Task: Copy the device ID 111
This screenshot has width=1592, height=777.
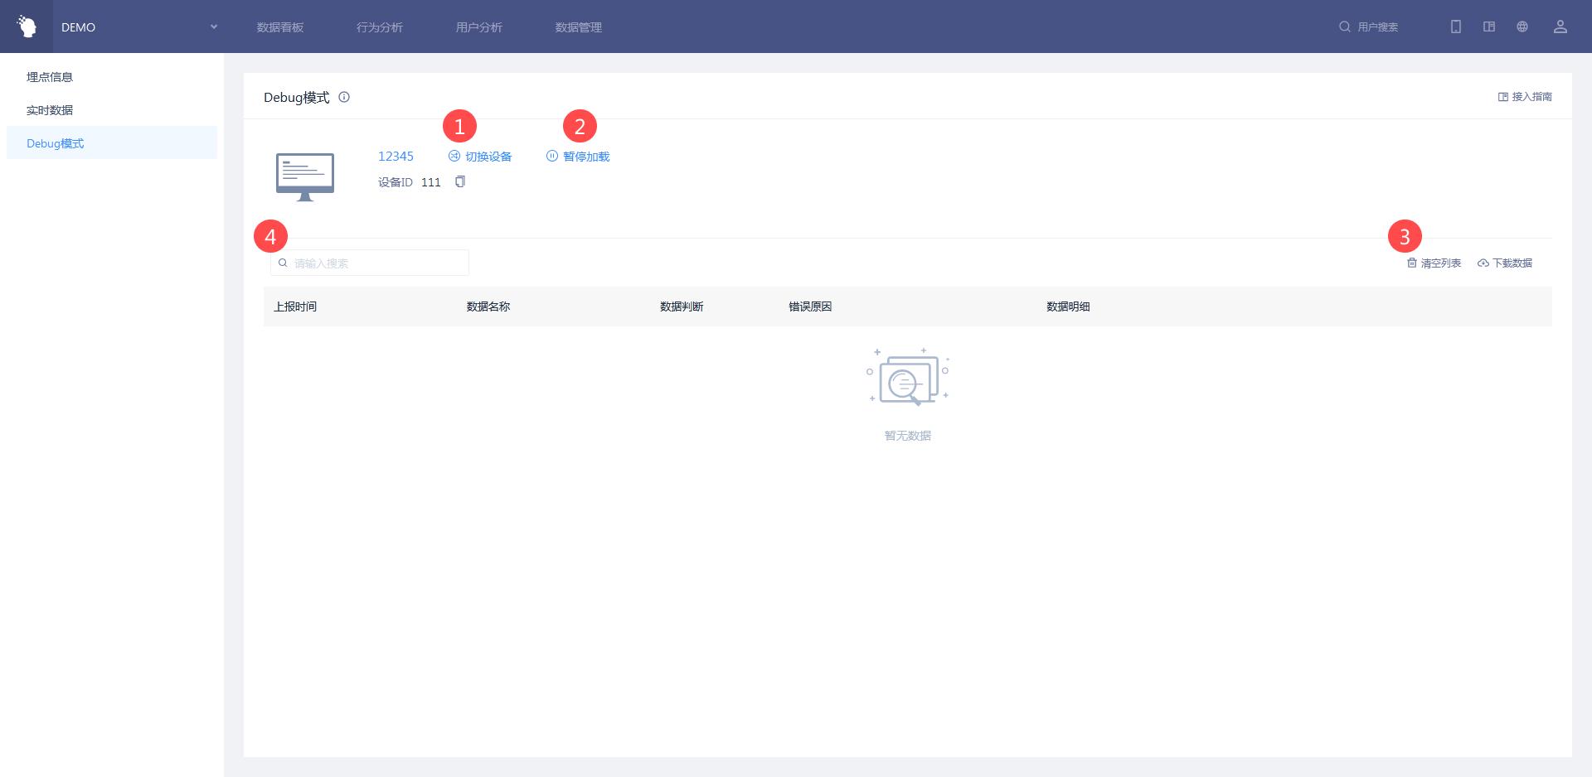Action: point(460,182)
